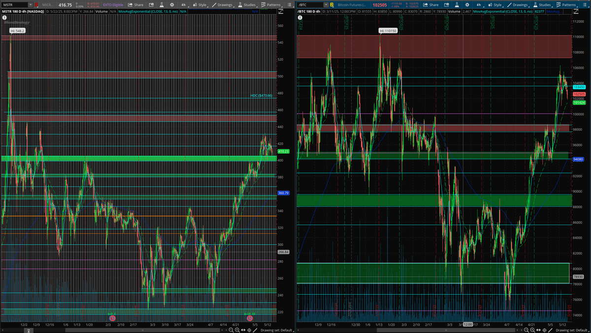Click the 410.23 price bubble on MSTR axis
Screen dimensions: 591x333
point(283,151)
